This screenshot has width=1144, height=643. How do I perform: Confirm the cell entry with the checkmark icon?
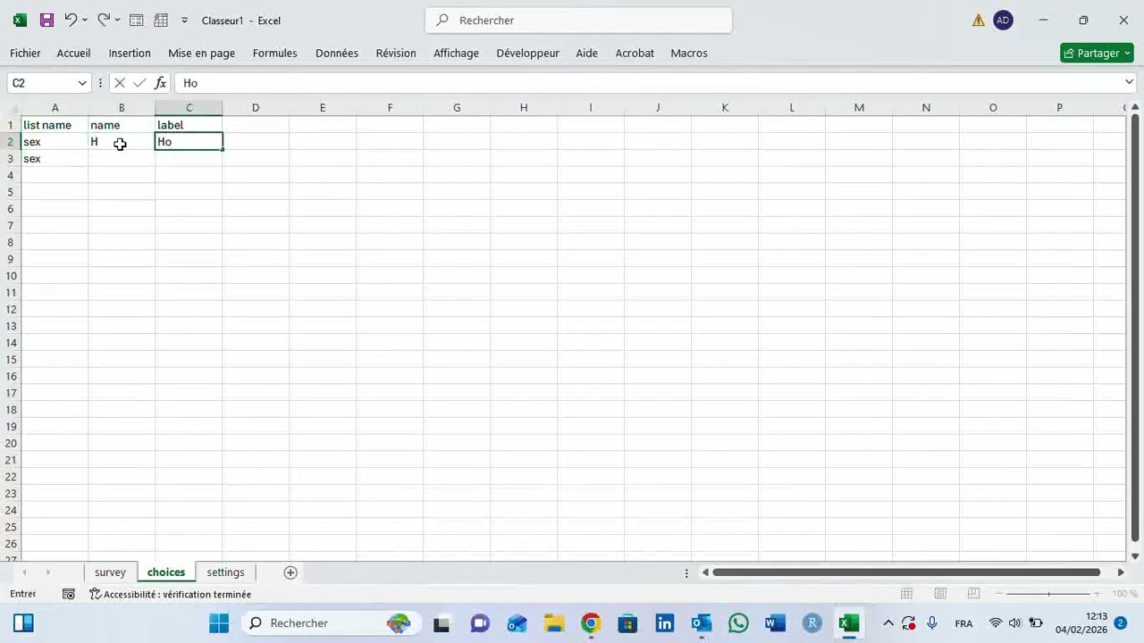point(139,83)
